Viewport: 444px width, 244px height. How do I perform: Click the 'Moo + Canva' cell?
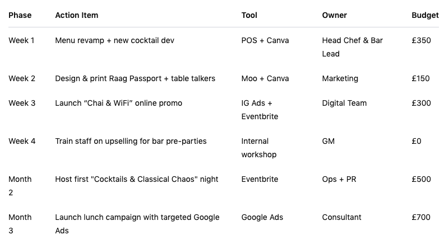point(265,78)
